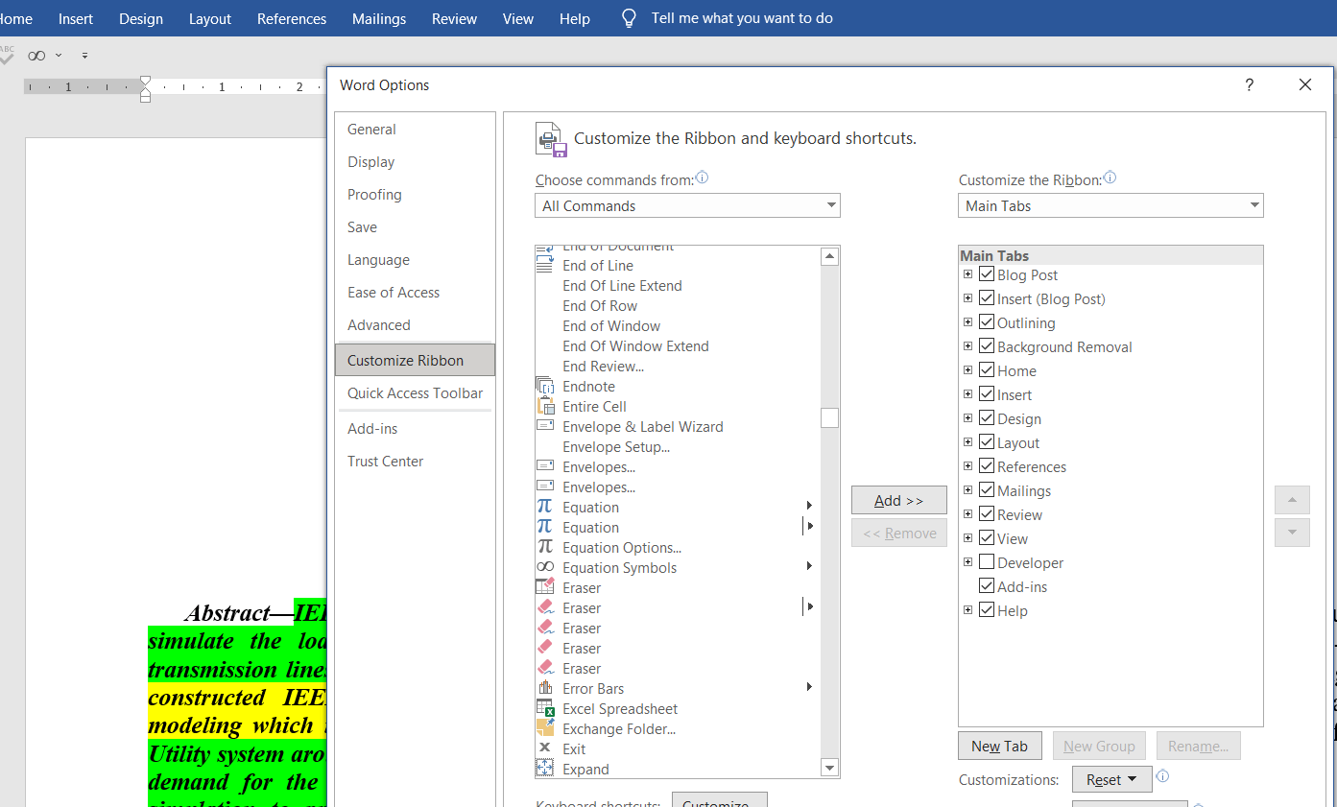Select the Error Bars command
Image resolution: width=1337 pixels, height=807 pixels.
click(x=594, y=688)
